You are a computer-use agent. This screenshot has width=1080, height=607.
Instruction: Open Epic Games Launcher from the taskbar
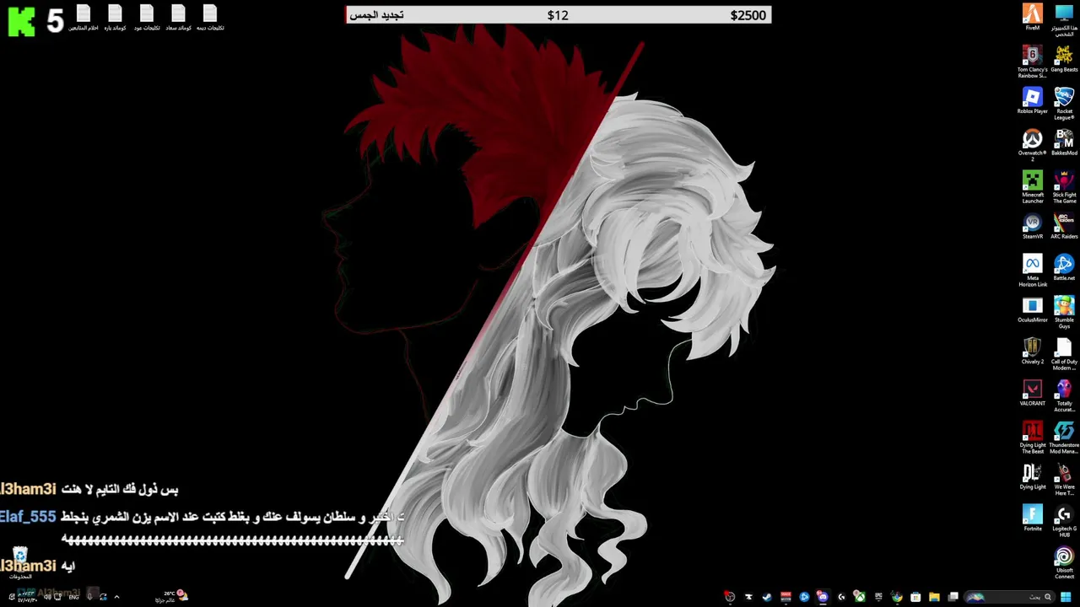878,597
